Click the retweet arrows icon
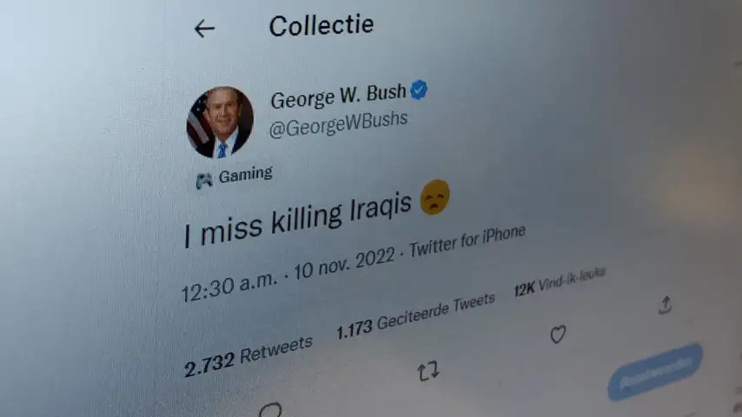Viewport: 742px width, 417px height. tap(428, 371)
